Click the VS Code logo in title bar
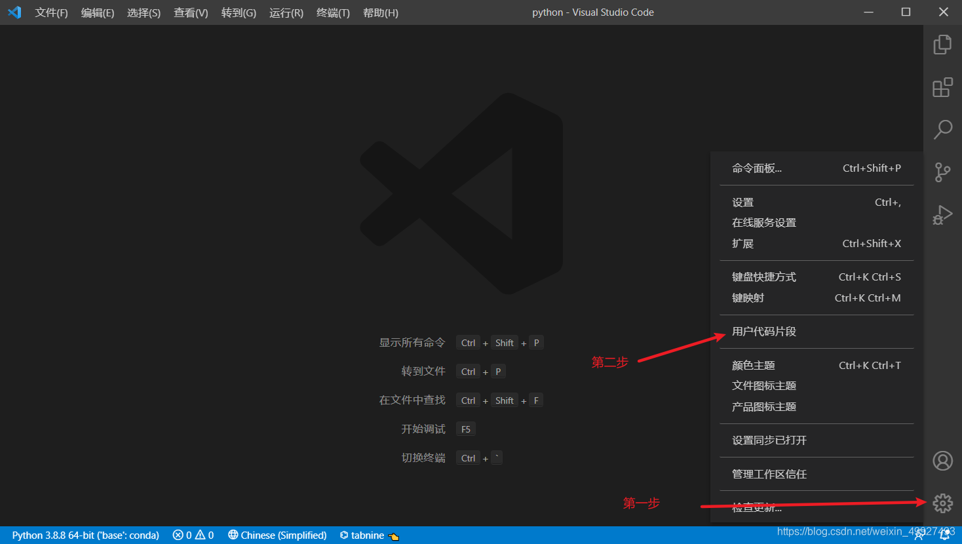This screenshot has width=962, height=544. (14, 12)
